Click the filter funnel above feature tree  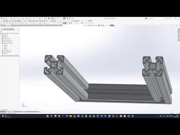point(1,31)
